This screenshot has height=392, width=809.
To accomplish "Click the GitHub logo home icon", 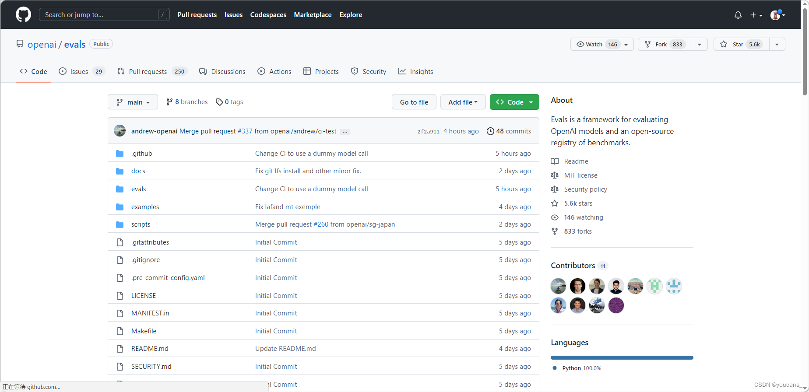I will [x=23, y=14].
